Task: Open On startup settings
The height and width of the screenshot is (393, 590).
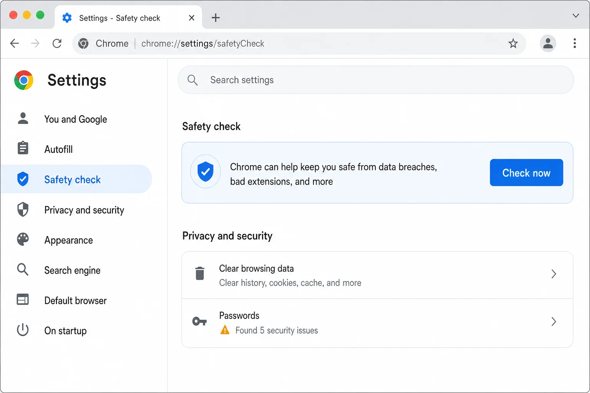Action: (x=77, y=330)
